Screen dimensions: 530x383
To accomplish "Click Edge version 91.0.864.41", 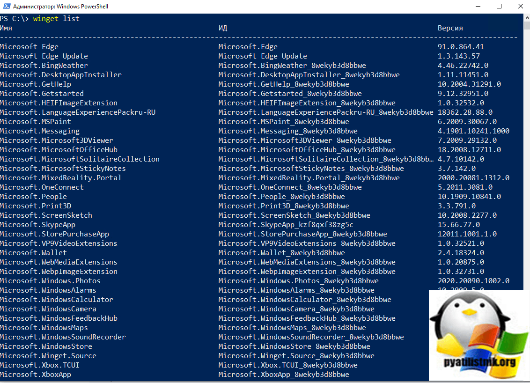I will [461, 47].
